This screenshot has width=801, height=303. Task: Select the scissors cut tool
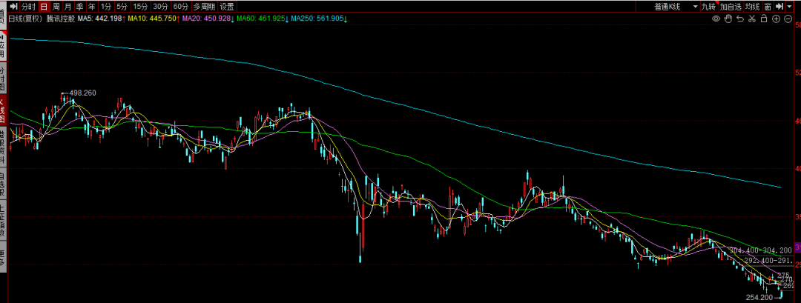[752, 19]
